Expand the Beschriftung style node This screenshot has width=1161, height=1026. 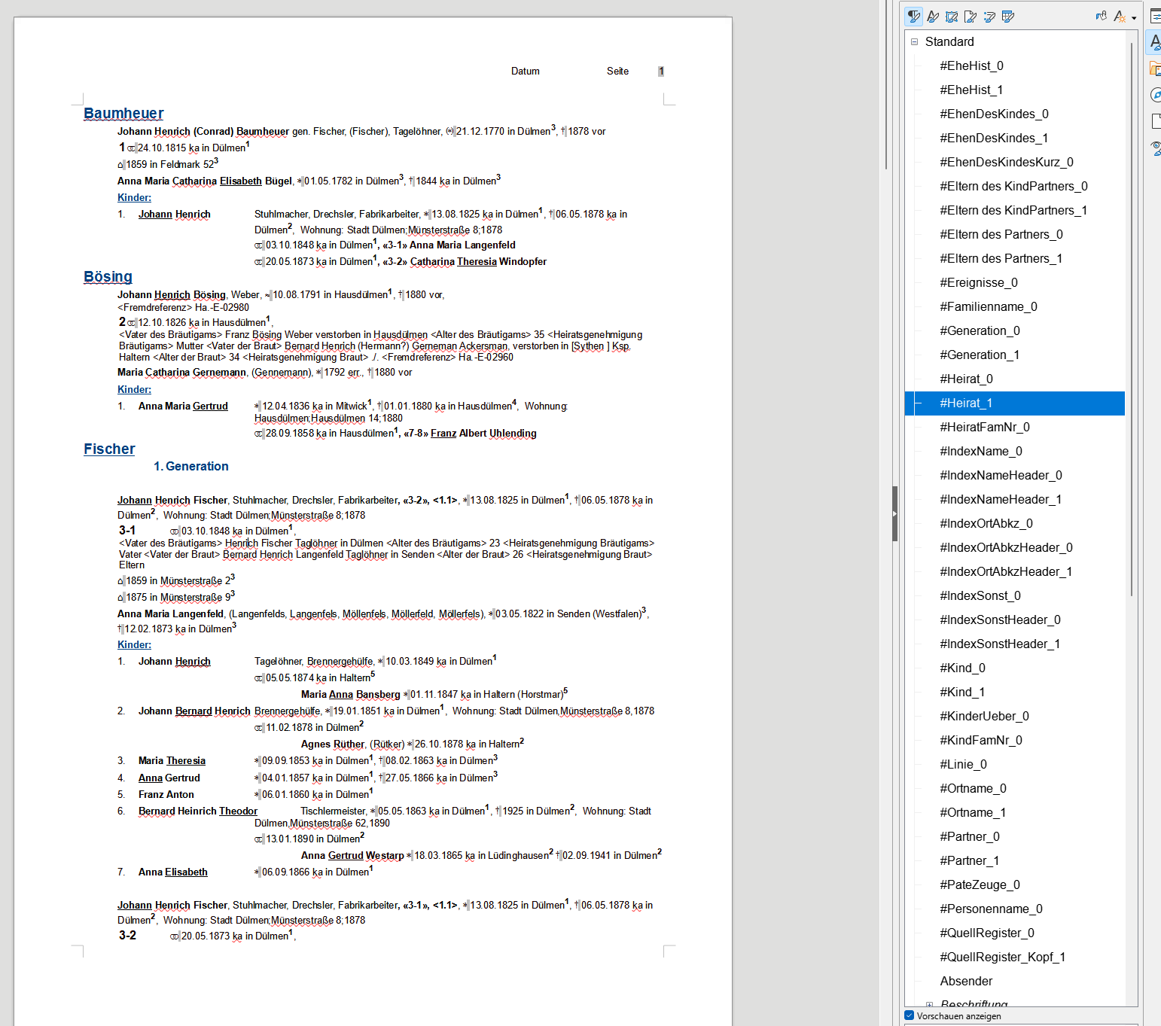pyautogui.click(x=929, y=1005)
